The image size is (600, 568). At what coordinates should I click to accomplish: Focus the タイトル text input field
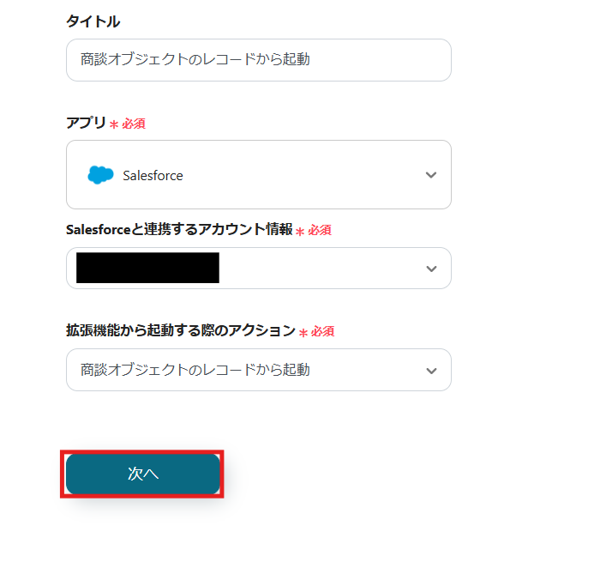(258, 60)
